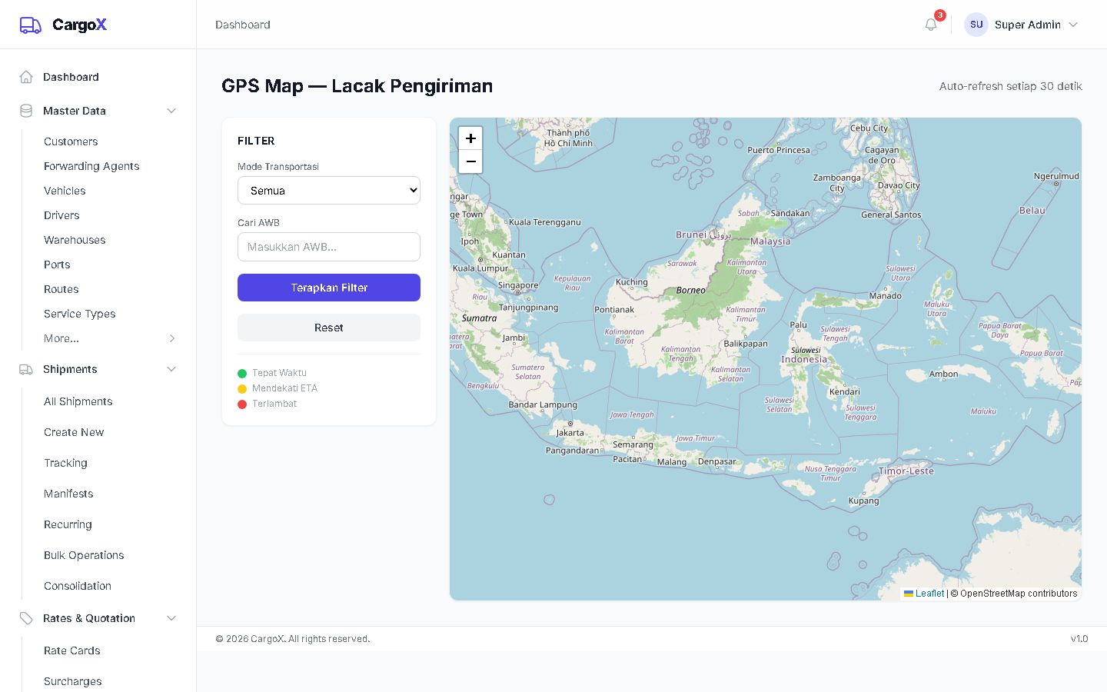This screenshot has height=692, width=1107.
Task: Click the Master Data section label
Action: click(x=75, y=111)
